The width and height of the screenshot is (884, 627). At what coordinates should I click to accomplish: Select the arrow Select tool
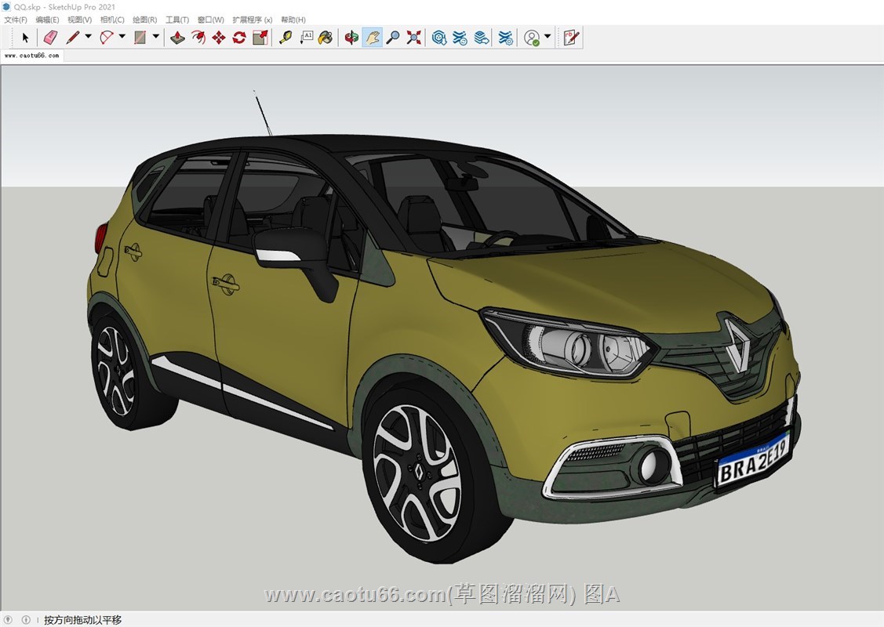click(25, 38)
